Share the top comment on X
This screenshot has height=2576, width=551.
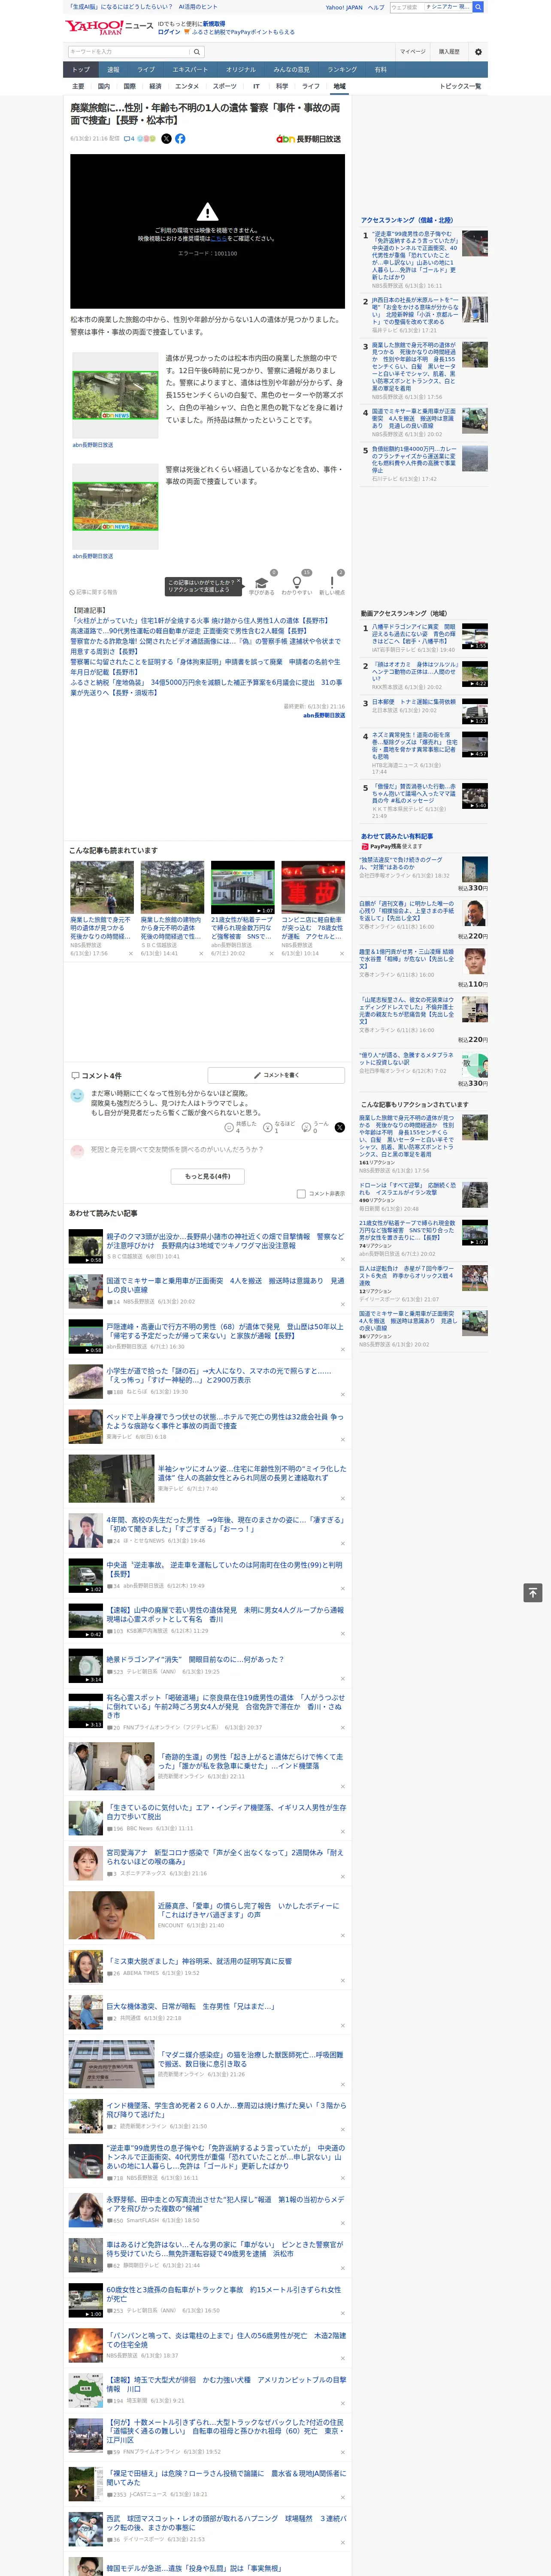pyautogui.click(x=339, y=1127)
